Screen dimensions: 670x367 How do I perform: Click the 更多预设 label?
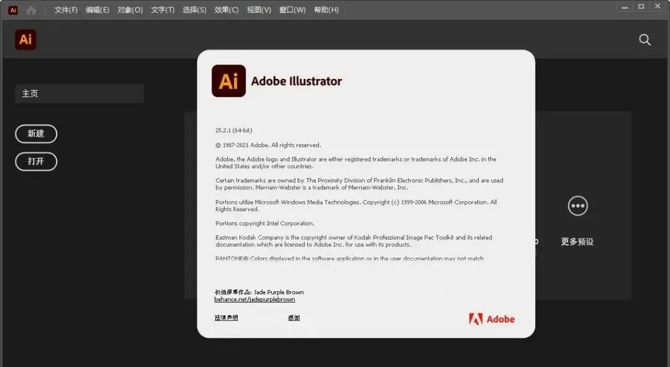(x=578, y=242)
